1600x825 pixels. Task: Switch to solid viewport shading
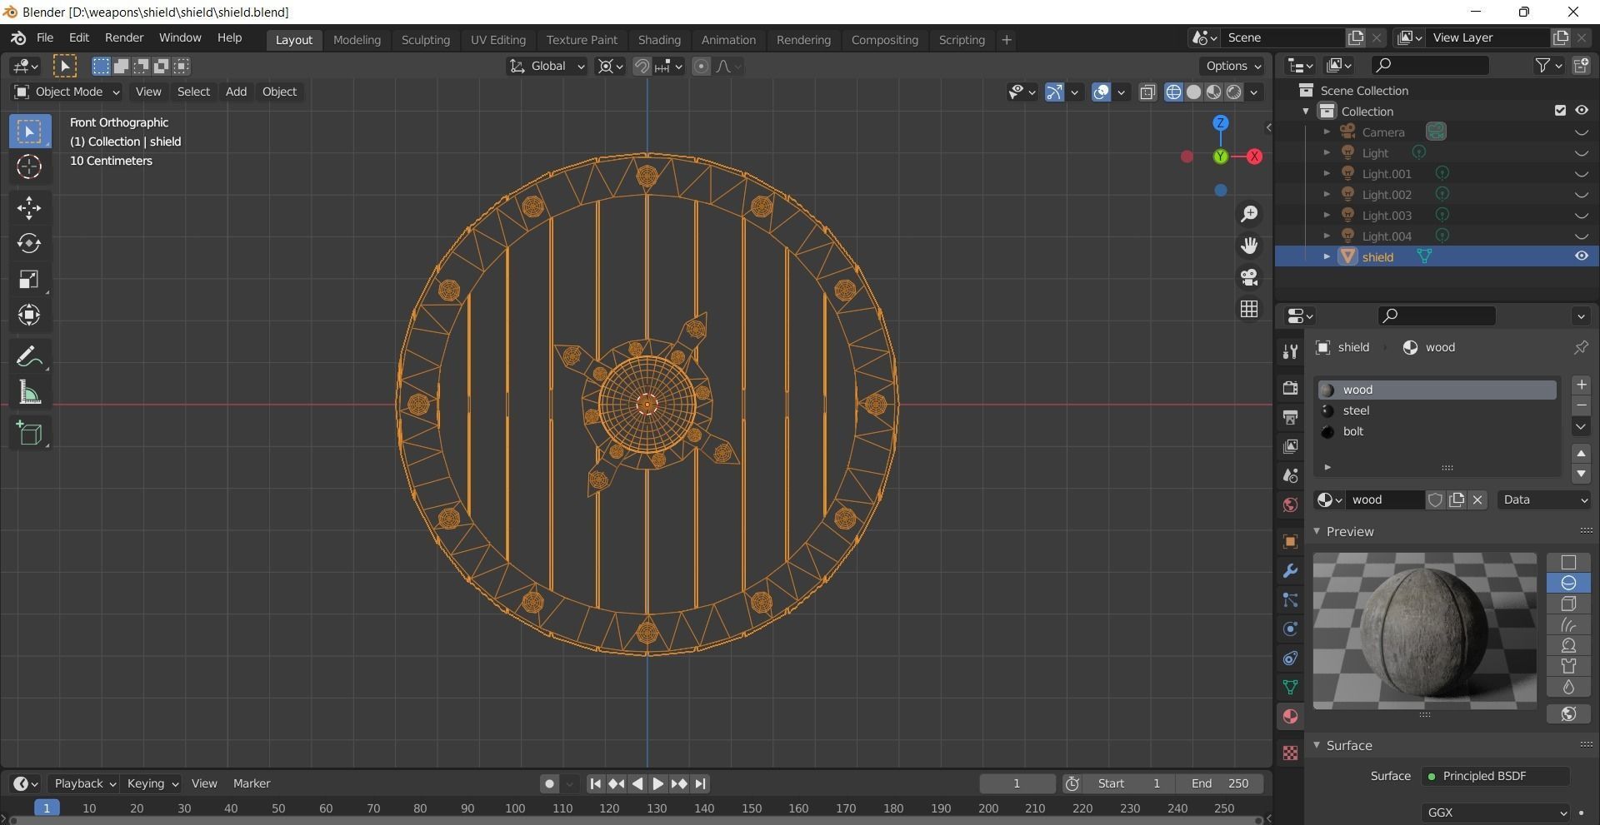[1193, 92]
